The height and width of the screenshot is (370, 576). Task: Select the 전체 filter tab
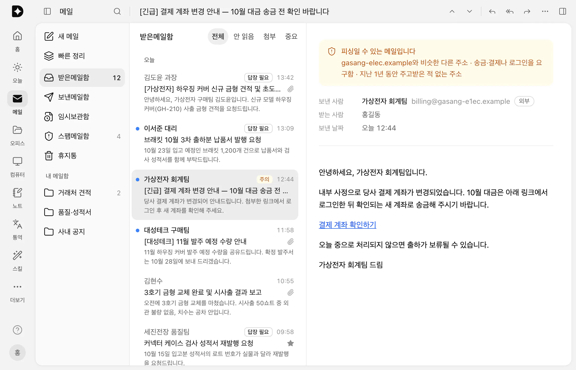tap(218, 36)
